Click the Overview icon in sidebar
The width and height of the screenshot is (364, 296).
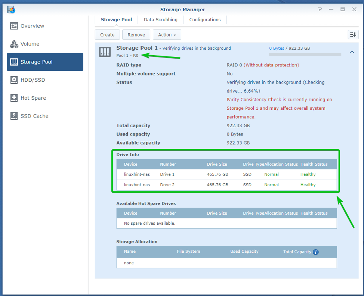(14, 26)
